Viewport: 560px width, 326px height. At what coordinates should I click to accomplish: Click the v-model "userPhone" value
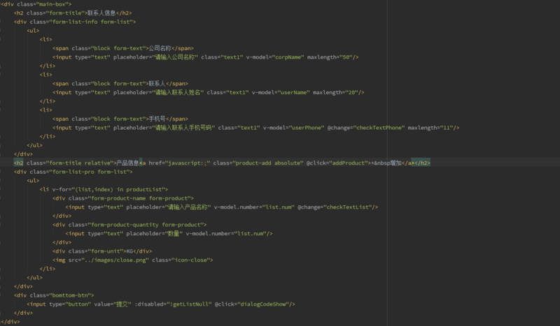click(307, 128)
